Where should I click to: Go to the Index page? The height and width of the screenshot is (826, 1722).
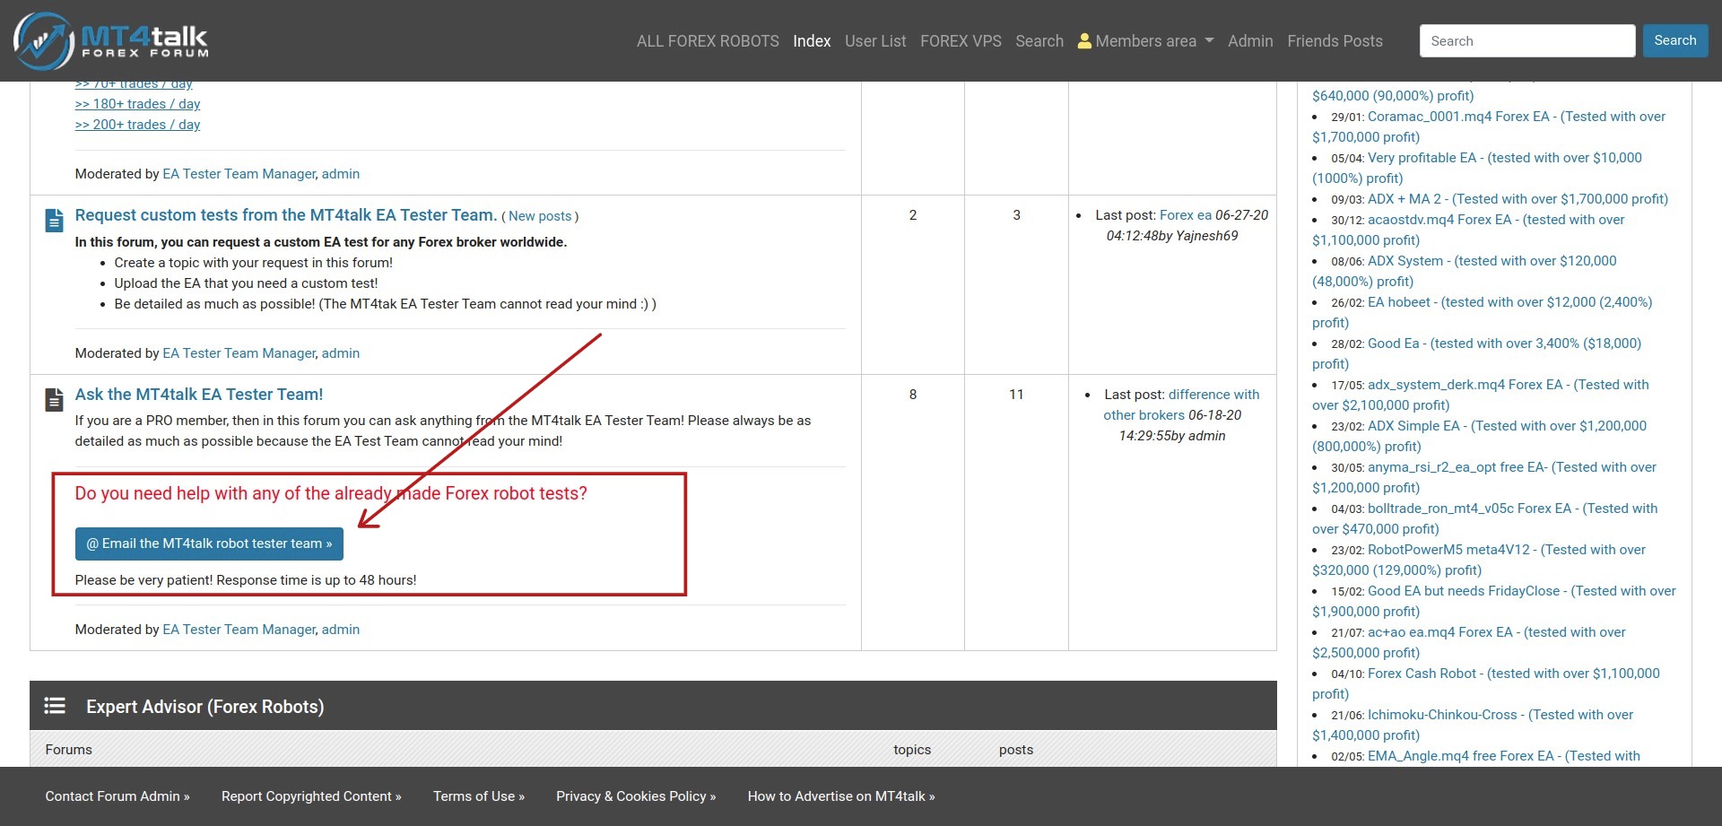(x=812, y=41)
